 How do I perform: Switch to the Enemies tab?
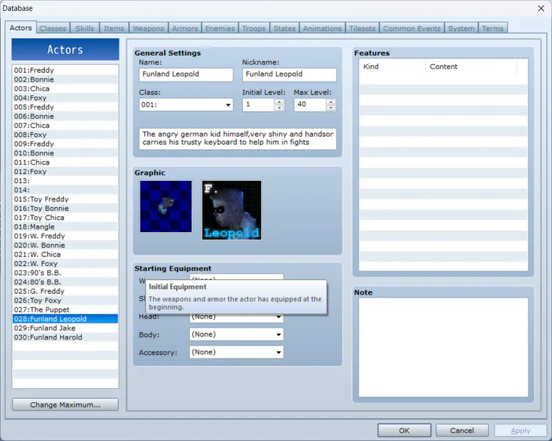pos(219,28)
